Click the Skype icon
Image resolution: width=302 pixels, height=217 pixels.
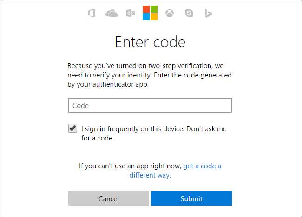[x=189, y=13]
